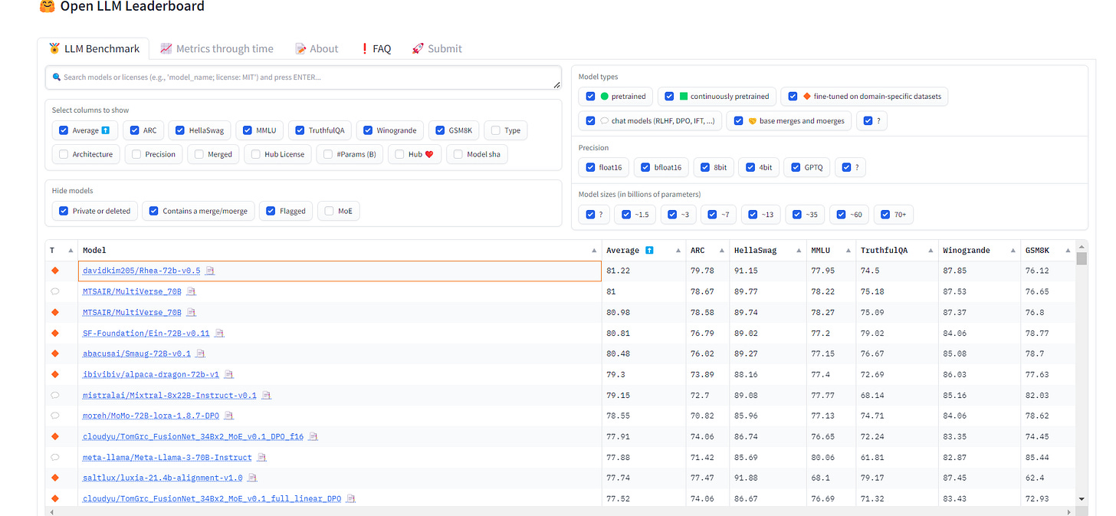Uncheck the ~13 model size checkbox
Image resolution: width=1116 pixels, height=516 pixels.
click(753, 215)
